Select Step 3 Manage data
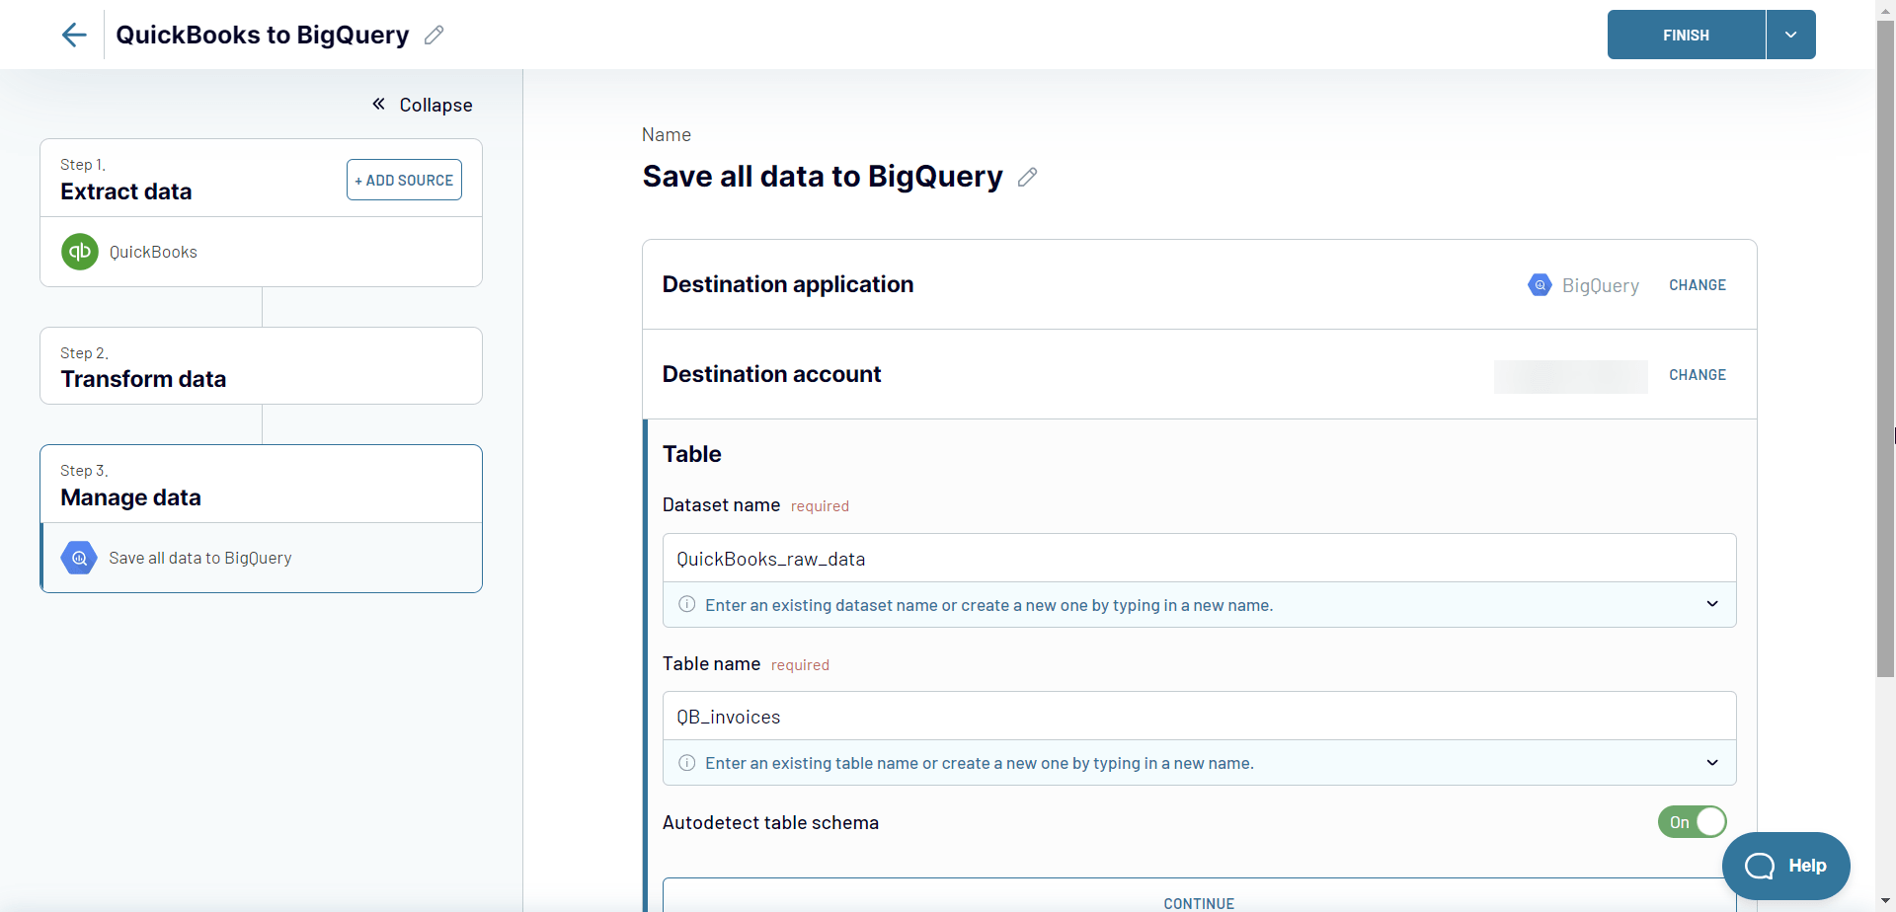 click(261, 484)
